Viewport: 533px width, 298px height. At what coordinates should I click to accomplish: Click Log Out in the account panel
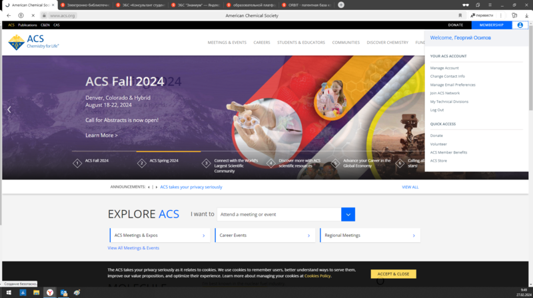437,110
